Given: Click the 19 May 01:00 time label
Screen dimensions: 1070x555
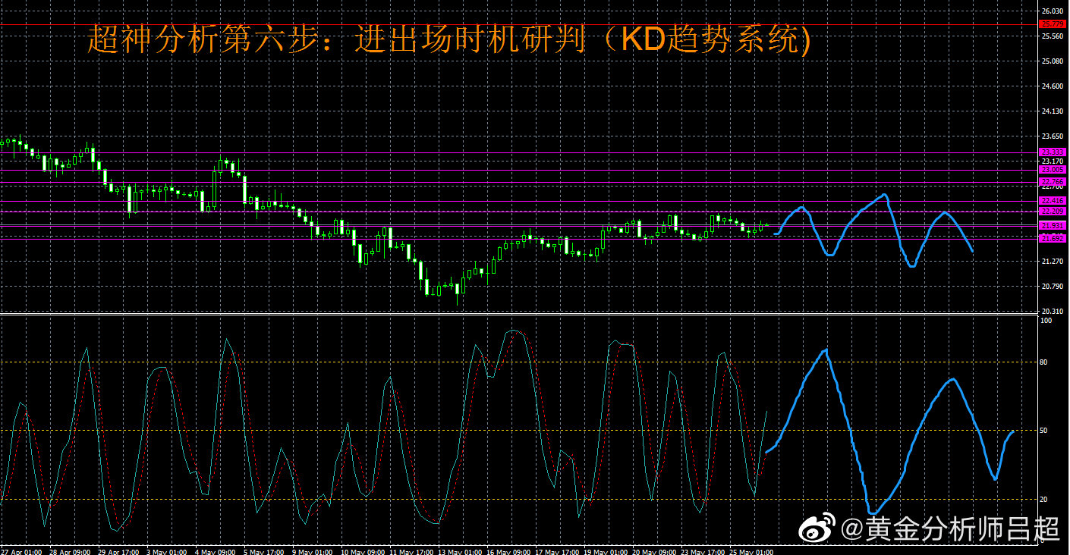Looking at the screenshot, I should (x=605, y=551).
